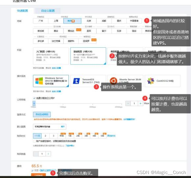Image resolution: width=191 pixels, height=178 pixels.
Task: Click the TencentOS logo icon
Action: click(x=76, y=81)
